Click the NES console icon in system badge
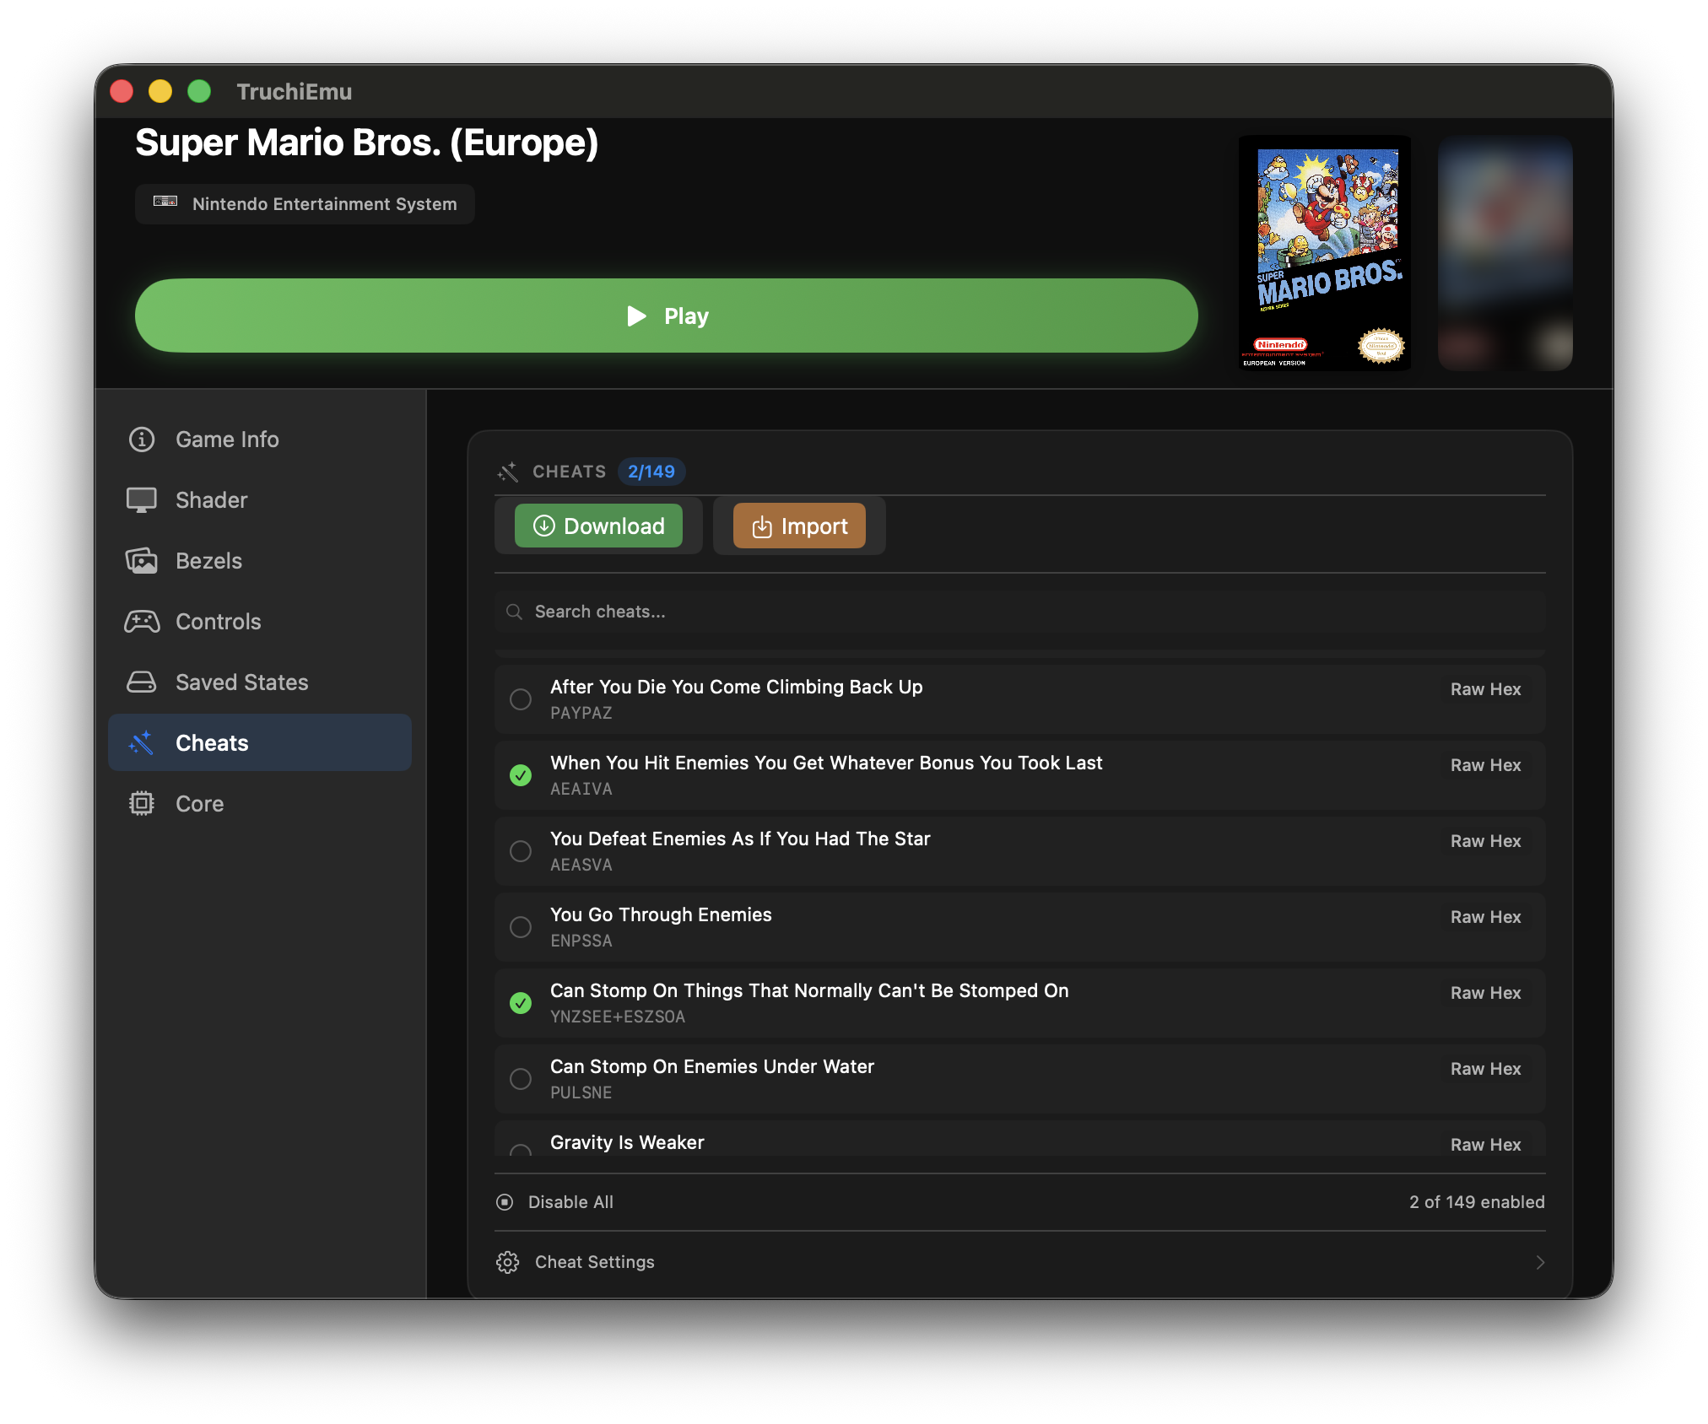This screenshot has width=1708, height=1424. tap(165, 202)
